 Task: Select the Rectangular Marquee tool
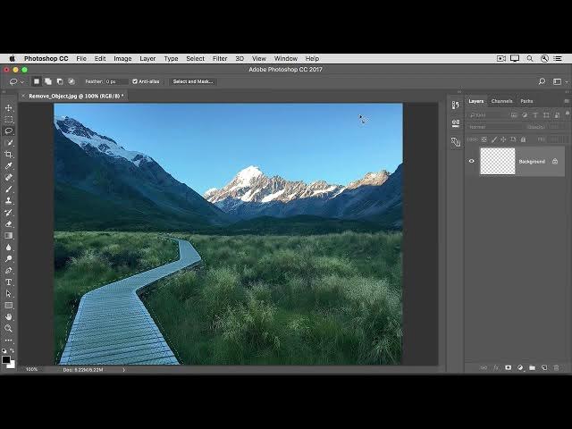click(9, 120)
